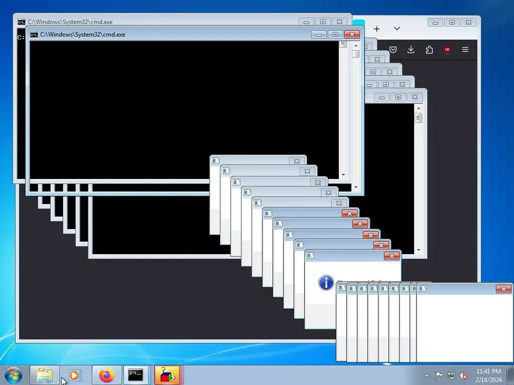Close the info message dialog showing the blue icon
Image resolution: width=514 pixels, height=385 pixels.
(392, 256)
